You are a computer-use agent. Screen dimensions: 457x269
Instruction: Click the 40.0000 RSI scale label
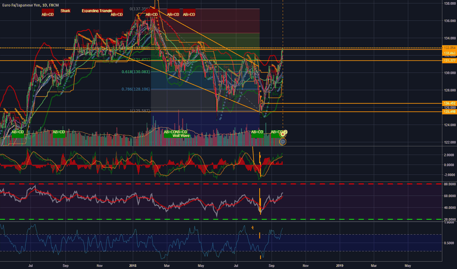449,208
